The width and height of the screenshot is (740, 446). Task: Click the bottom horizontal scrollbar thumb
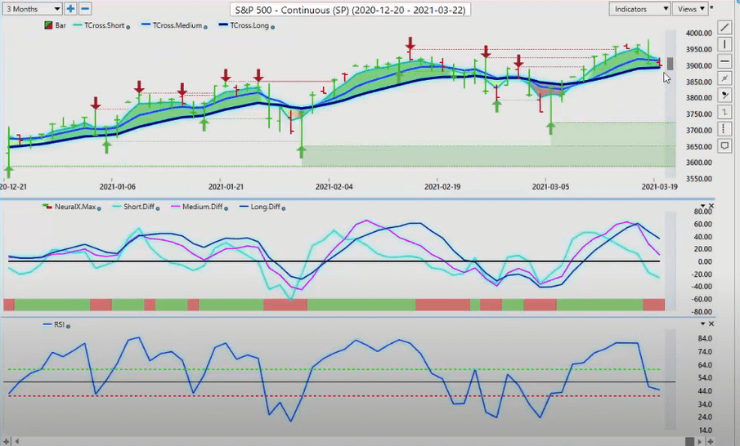point(690,442)
